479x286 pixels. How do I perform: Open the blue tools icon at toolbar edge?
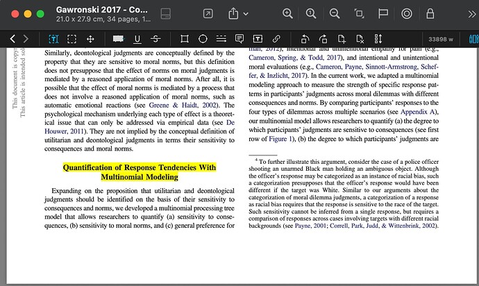pos(474,39)
